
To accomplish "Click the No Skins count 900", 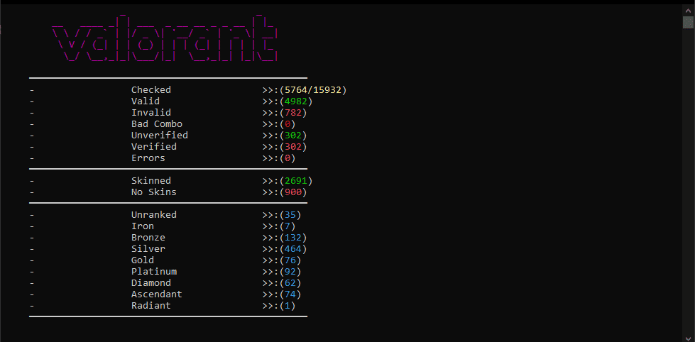I will 293,192.
